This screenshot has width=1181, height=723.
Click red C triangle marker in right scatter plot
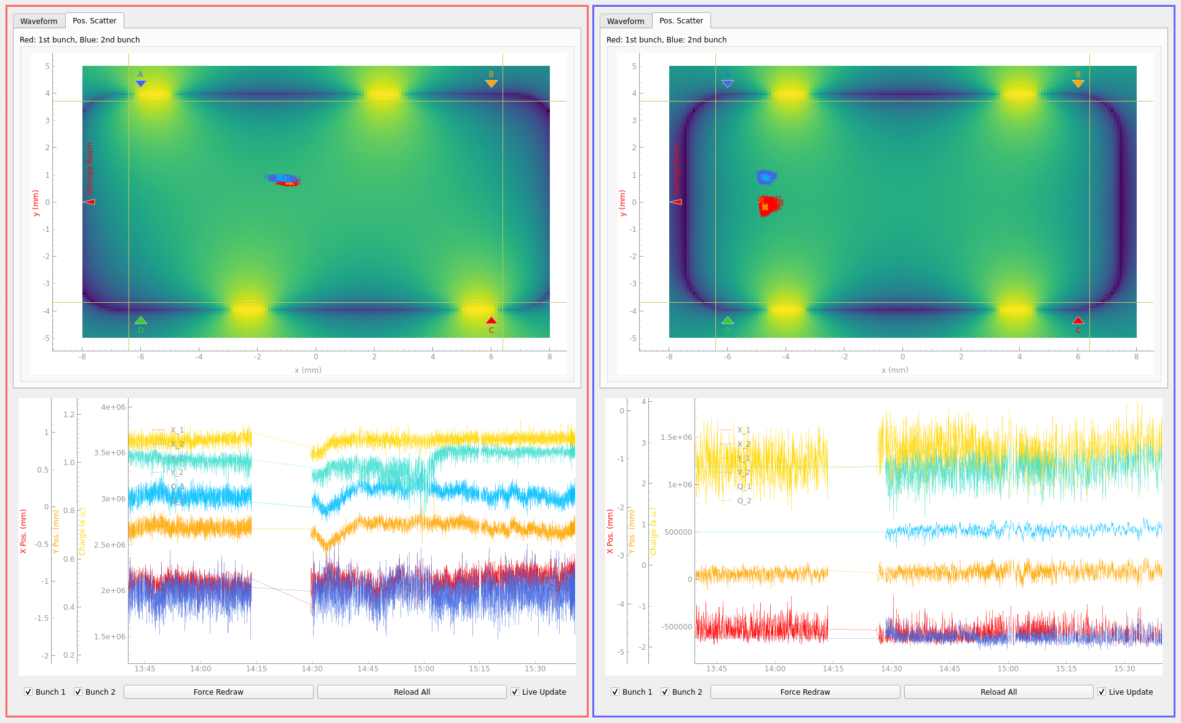point(1078,321)
